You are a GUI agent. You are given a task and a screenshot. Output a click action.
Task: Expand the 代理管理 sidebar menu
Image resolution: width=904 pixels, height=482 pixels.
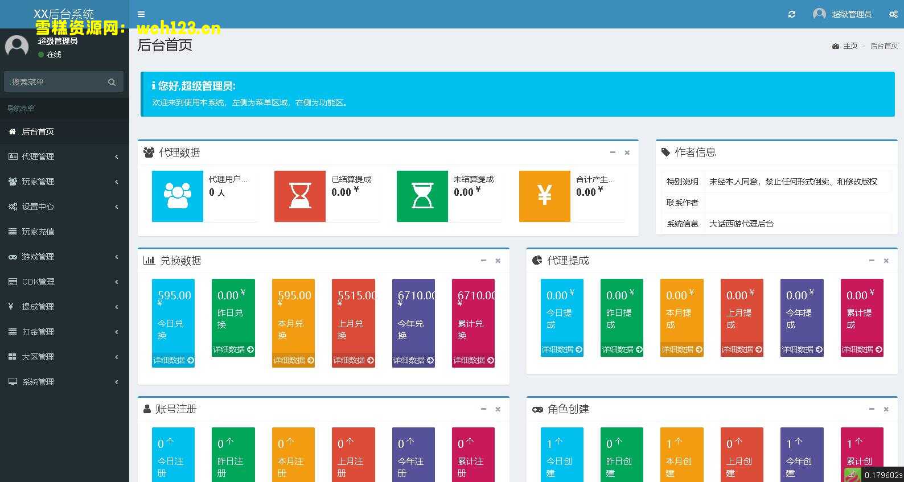coord(64,156)
